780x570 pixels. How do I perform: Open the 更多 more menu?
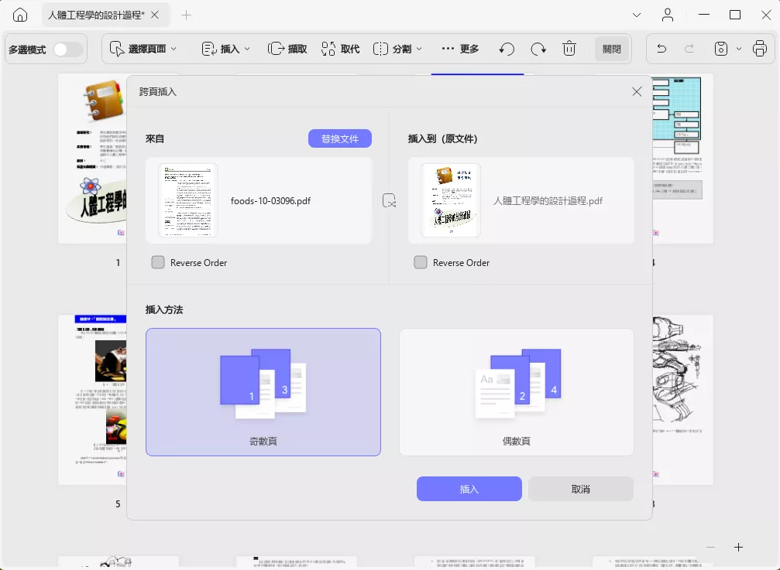459,49
